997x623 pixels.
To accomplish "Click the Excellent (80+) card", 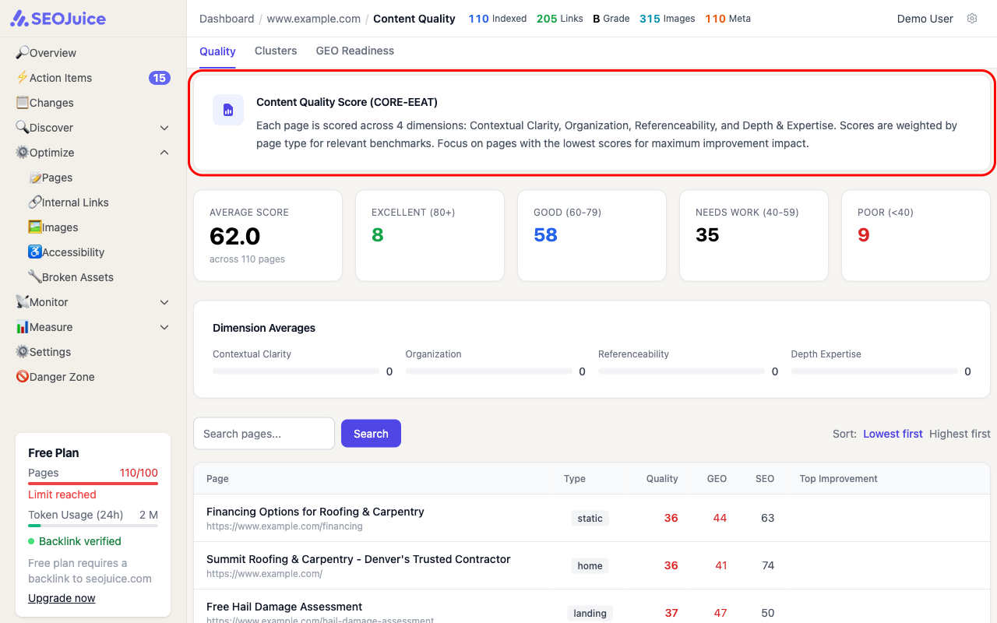I will coord(430,235).
